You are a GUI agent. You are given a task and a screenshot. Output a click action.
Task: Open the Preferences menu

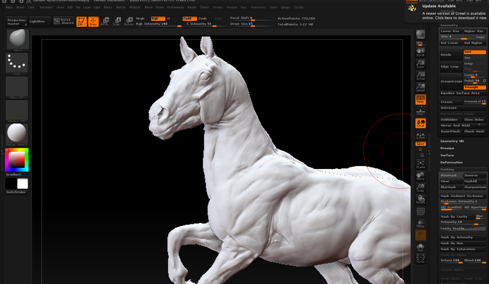coord(175,8)
